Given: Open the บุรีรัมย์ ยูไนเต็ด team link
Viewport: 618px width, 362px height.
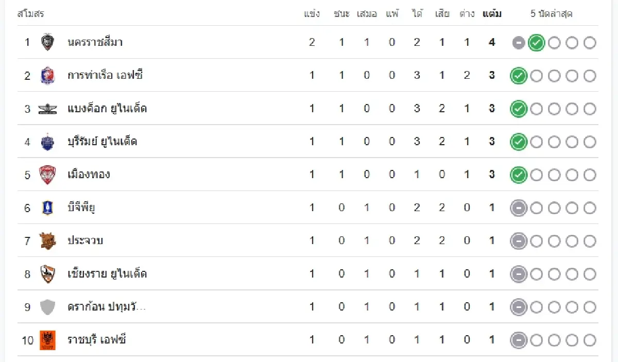Looking at the screenshot, I should [102, 142].
